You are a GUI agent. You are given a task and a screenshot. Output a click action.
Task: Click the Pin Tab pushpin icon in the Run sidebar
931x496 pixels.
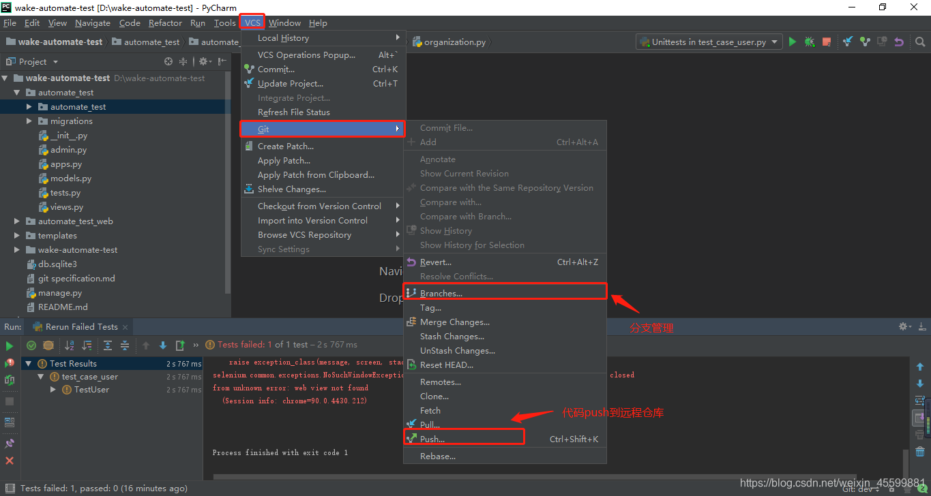[x=10, y=444]
